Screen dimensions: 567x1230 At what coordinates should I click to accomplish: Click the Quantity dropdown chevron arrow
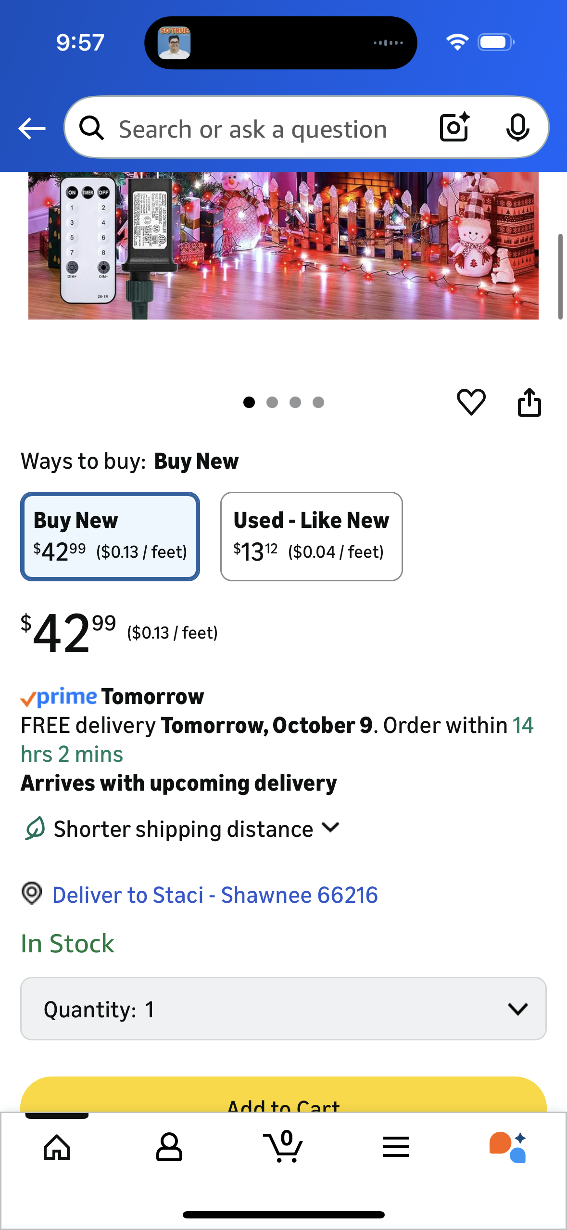point(517,1009)
